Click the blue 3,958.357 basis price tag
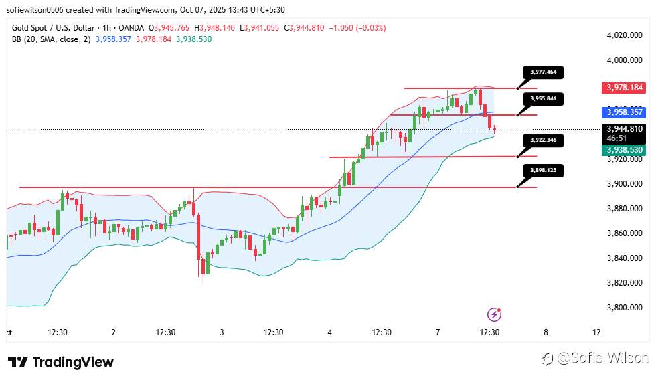656x382 pixels. click(x=625, y=112)
